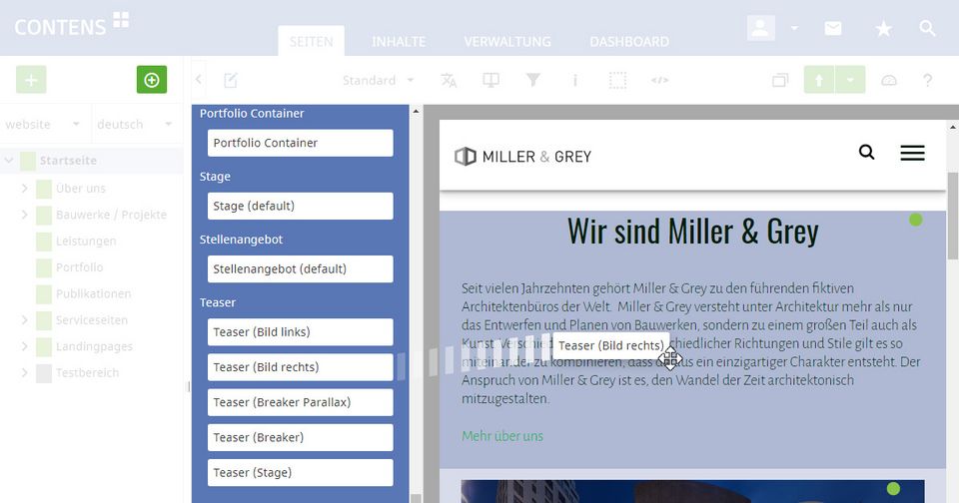
Task: Click the page info icon
Action: click(575, 80)
